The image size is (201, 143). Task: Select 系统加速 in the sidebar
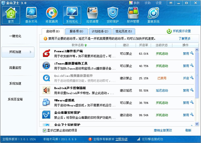[x=15, y=84]
